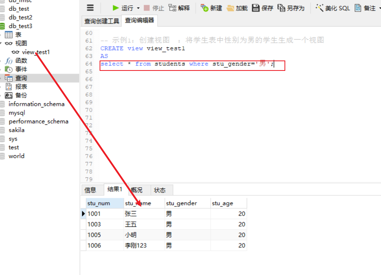This screenshot has height=275, width=381.
Task: Click the name cell 李刚123
Action: click(144, 245)
